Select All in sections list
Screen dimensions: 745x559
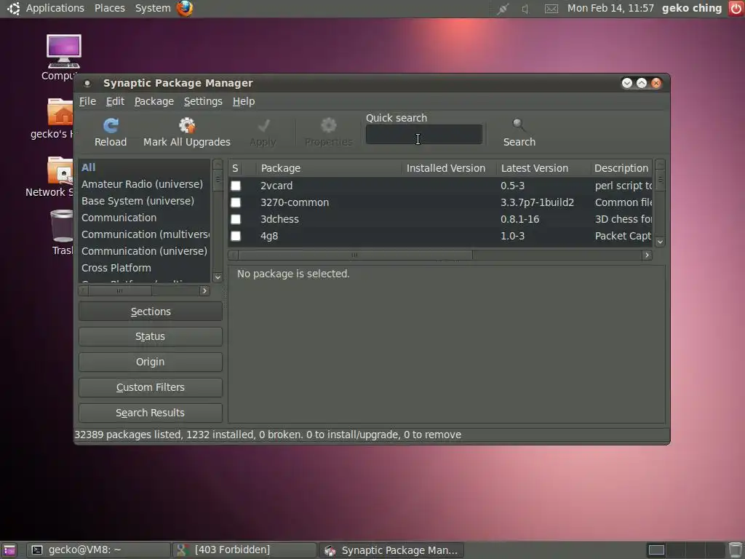tap(144, 167)
